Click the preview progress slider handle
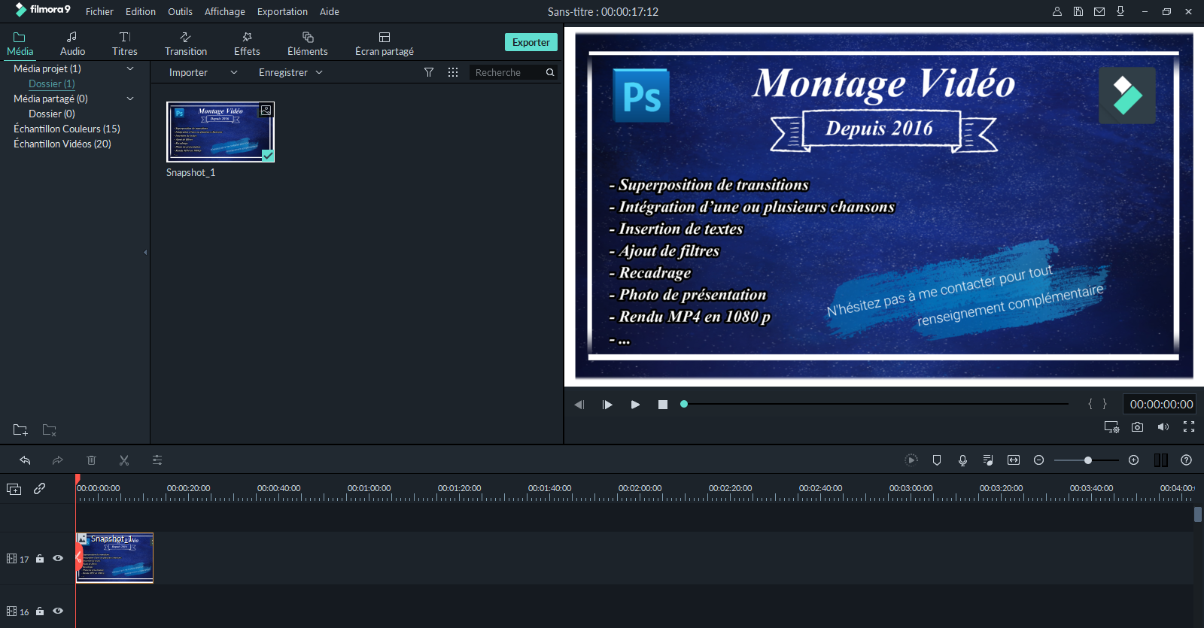 point(684,404)
